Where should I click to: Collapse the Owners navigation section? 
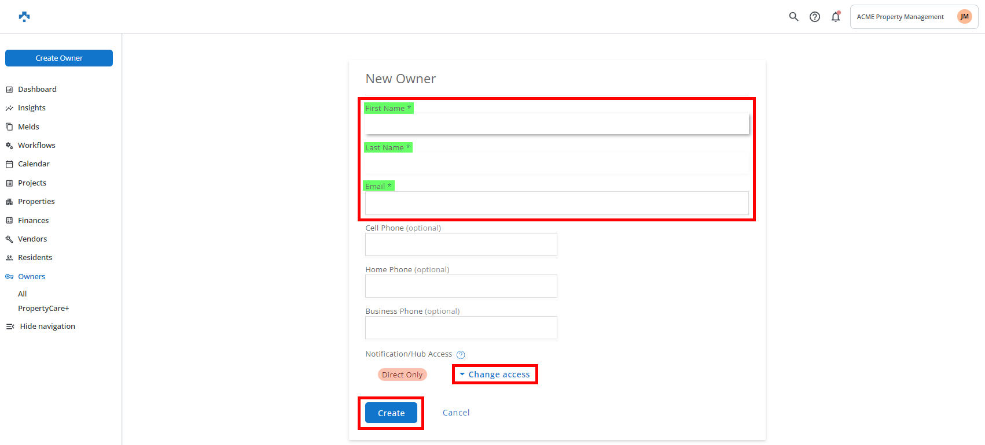pyautogui.click(x=31, y=277)
